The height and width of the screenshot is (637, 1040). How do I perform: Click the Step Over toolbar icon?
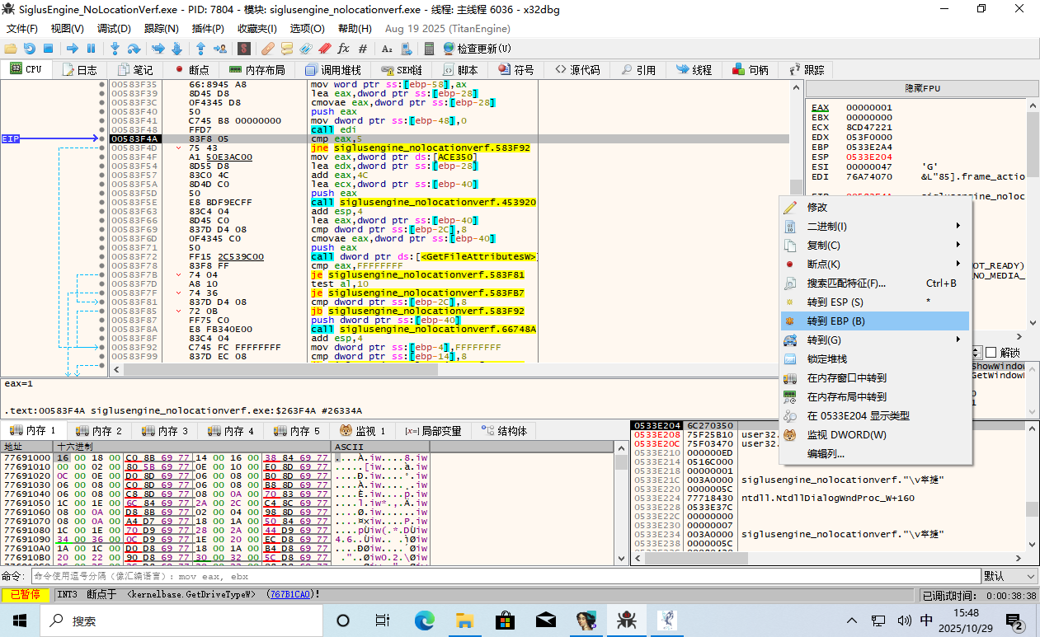pos(134,49)
